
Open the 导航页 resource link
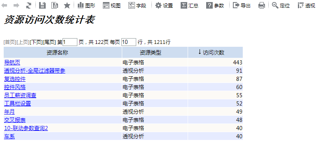(x=12, y=62)
